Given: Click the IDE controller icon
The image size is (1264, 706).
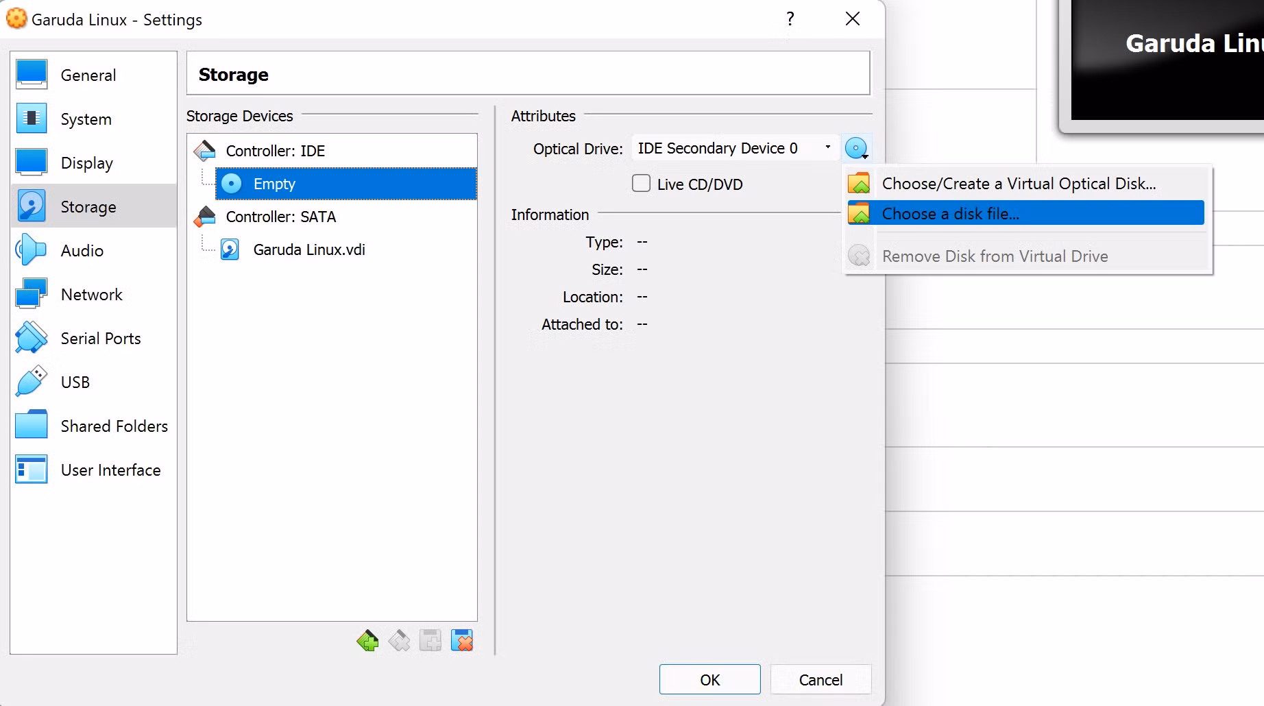Looking at the screenshot, I should coord(205,150).
